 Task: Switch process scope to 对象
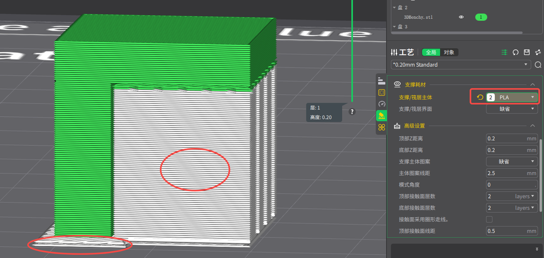point(449,52)
